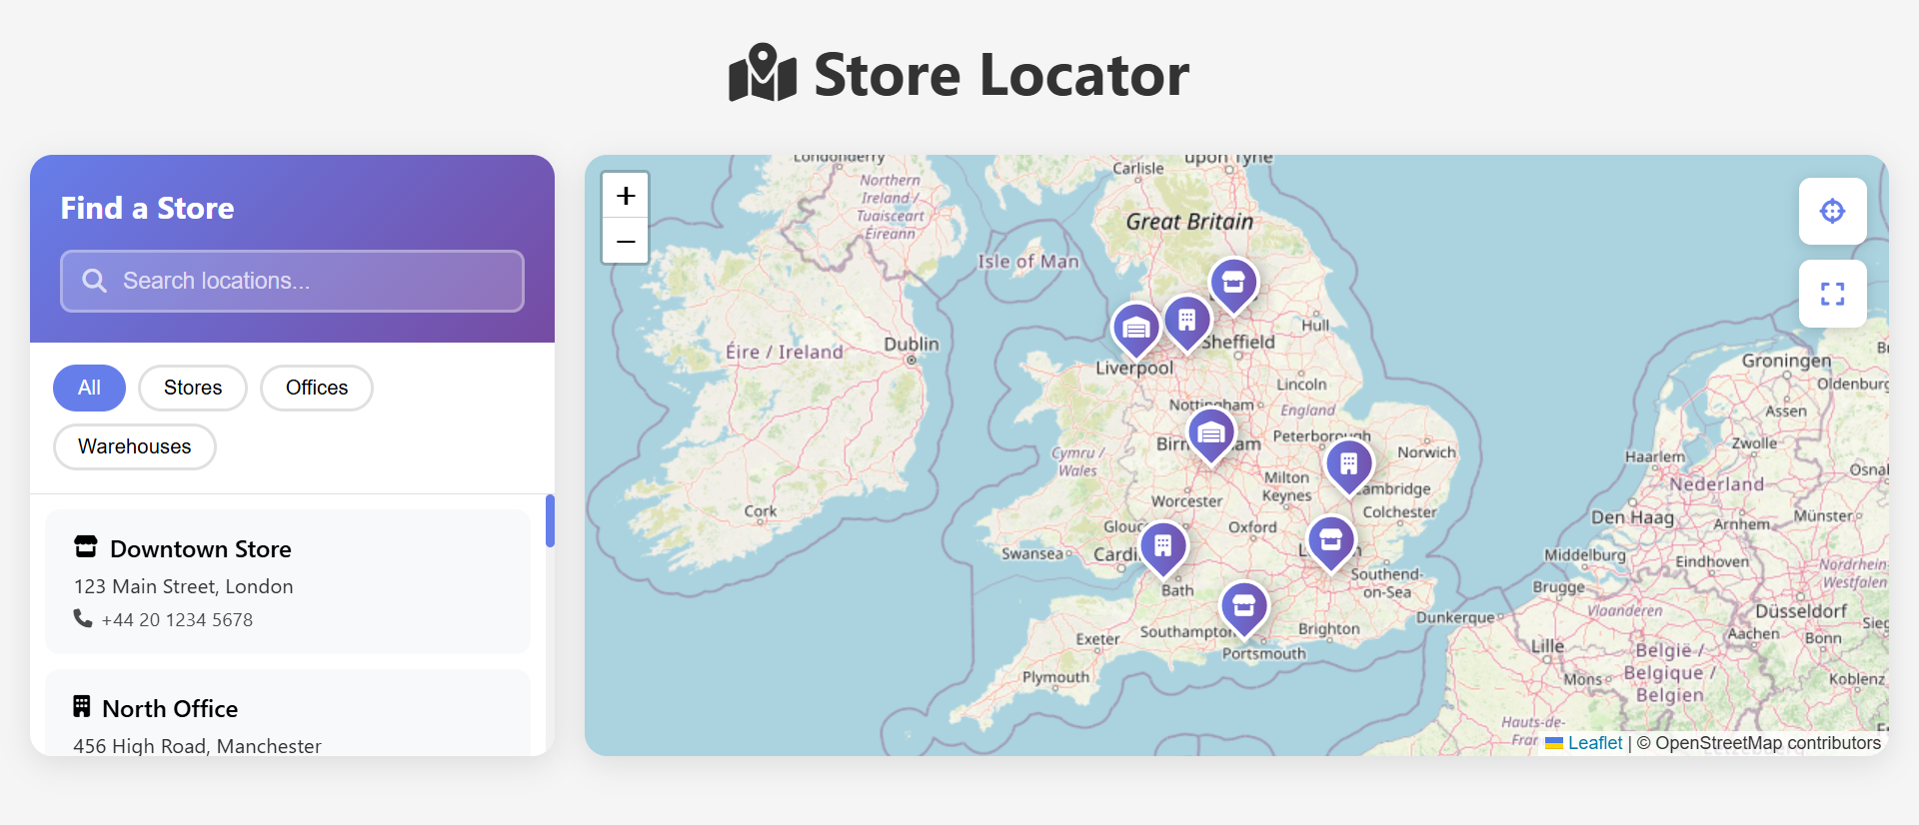The image size is (1919, 825).
Task: Click the warehouse marker at Liverpool
Action: pyautogui.click(x=1135, y=329)
